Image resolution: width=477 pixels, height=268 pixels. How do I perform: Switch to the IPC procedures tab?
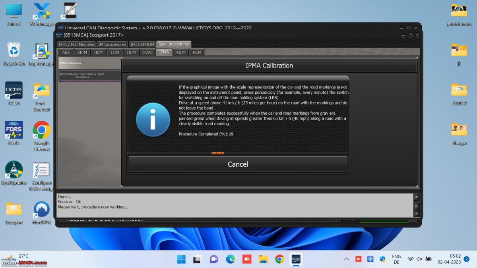[x=112, y=44]
